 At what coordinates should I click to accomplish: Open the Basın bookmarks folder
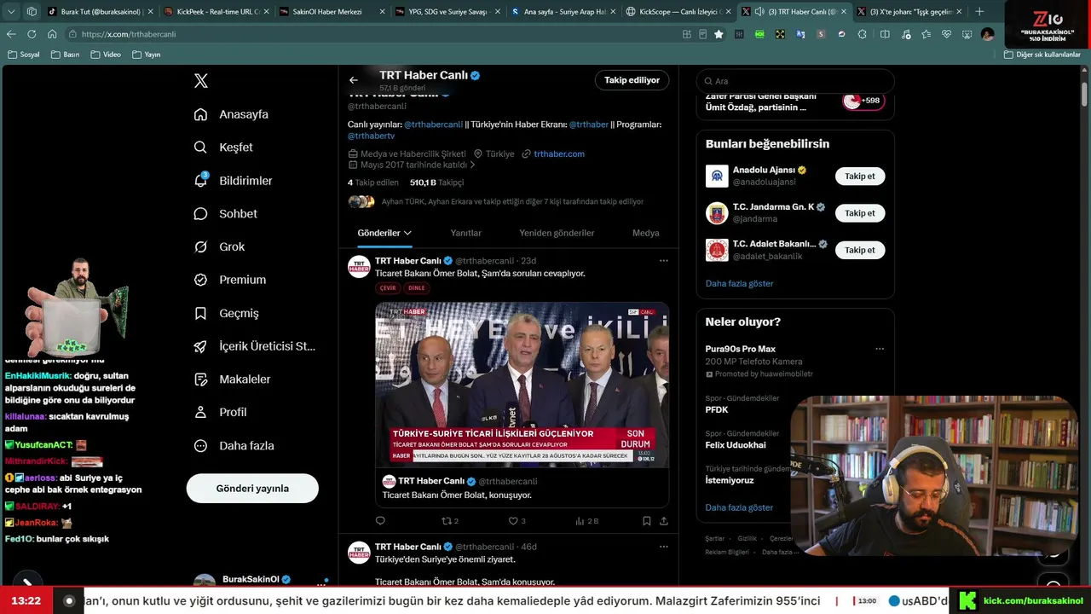click(x=65, y=55)
